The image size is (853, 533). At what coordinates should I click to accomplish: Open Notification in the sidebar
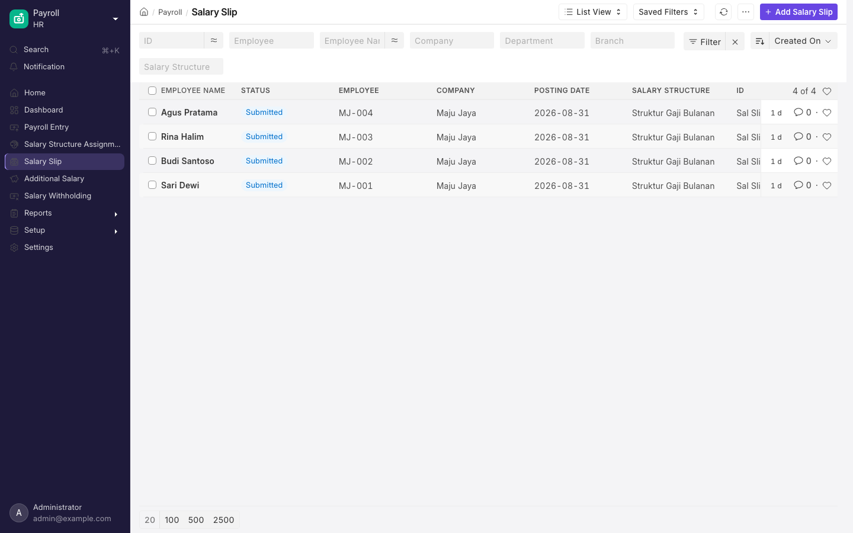pyautogui.click(x=65, y=67)
